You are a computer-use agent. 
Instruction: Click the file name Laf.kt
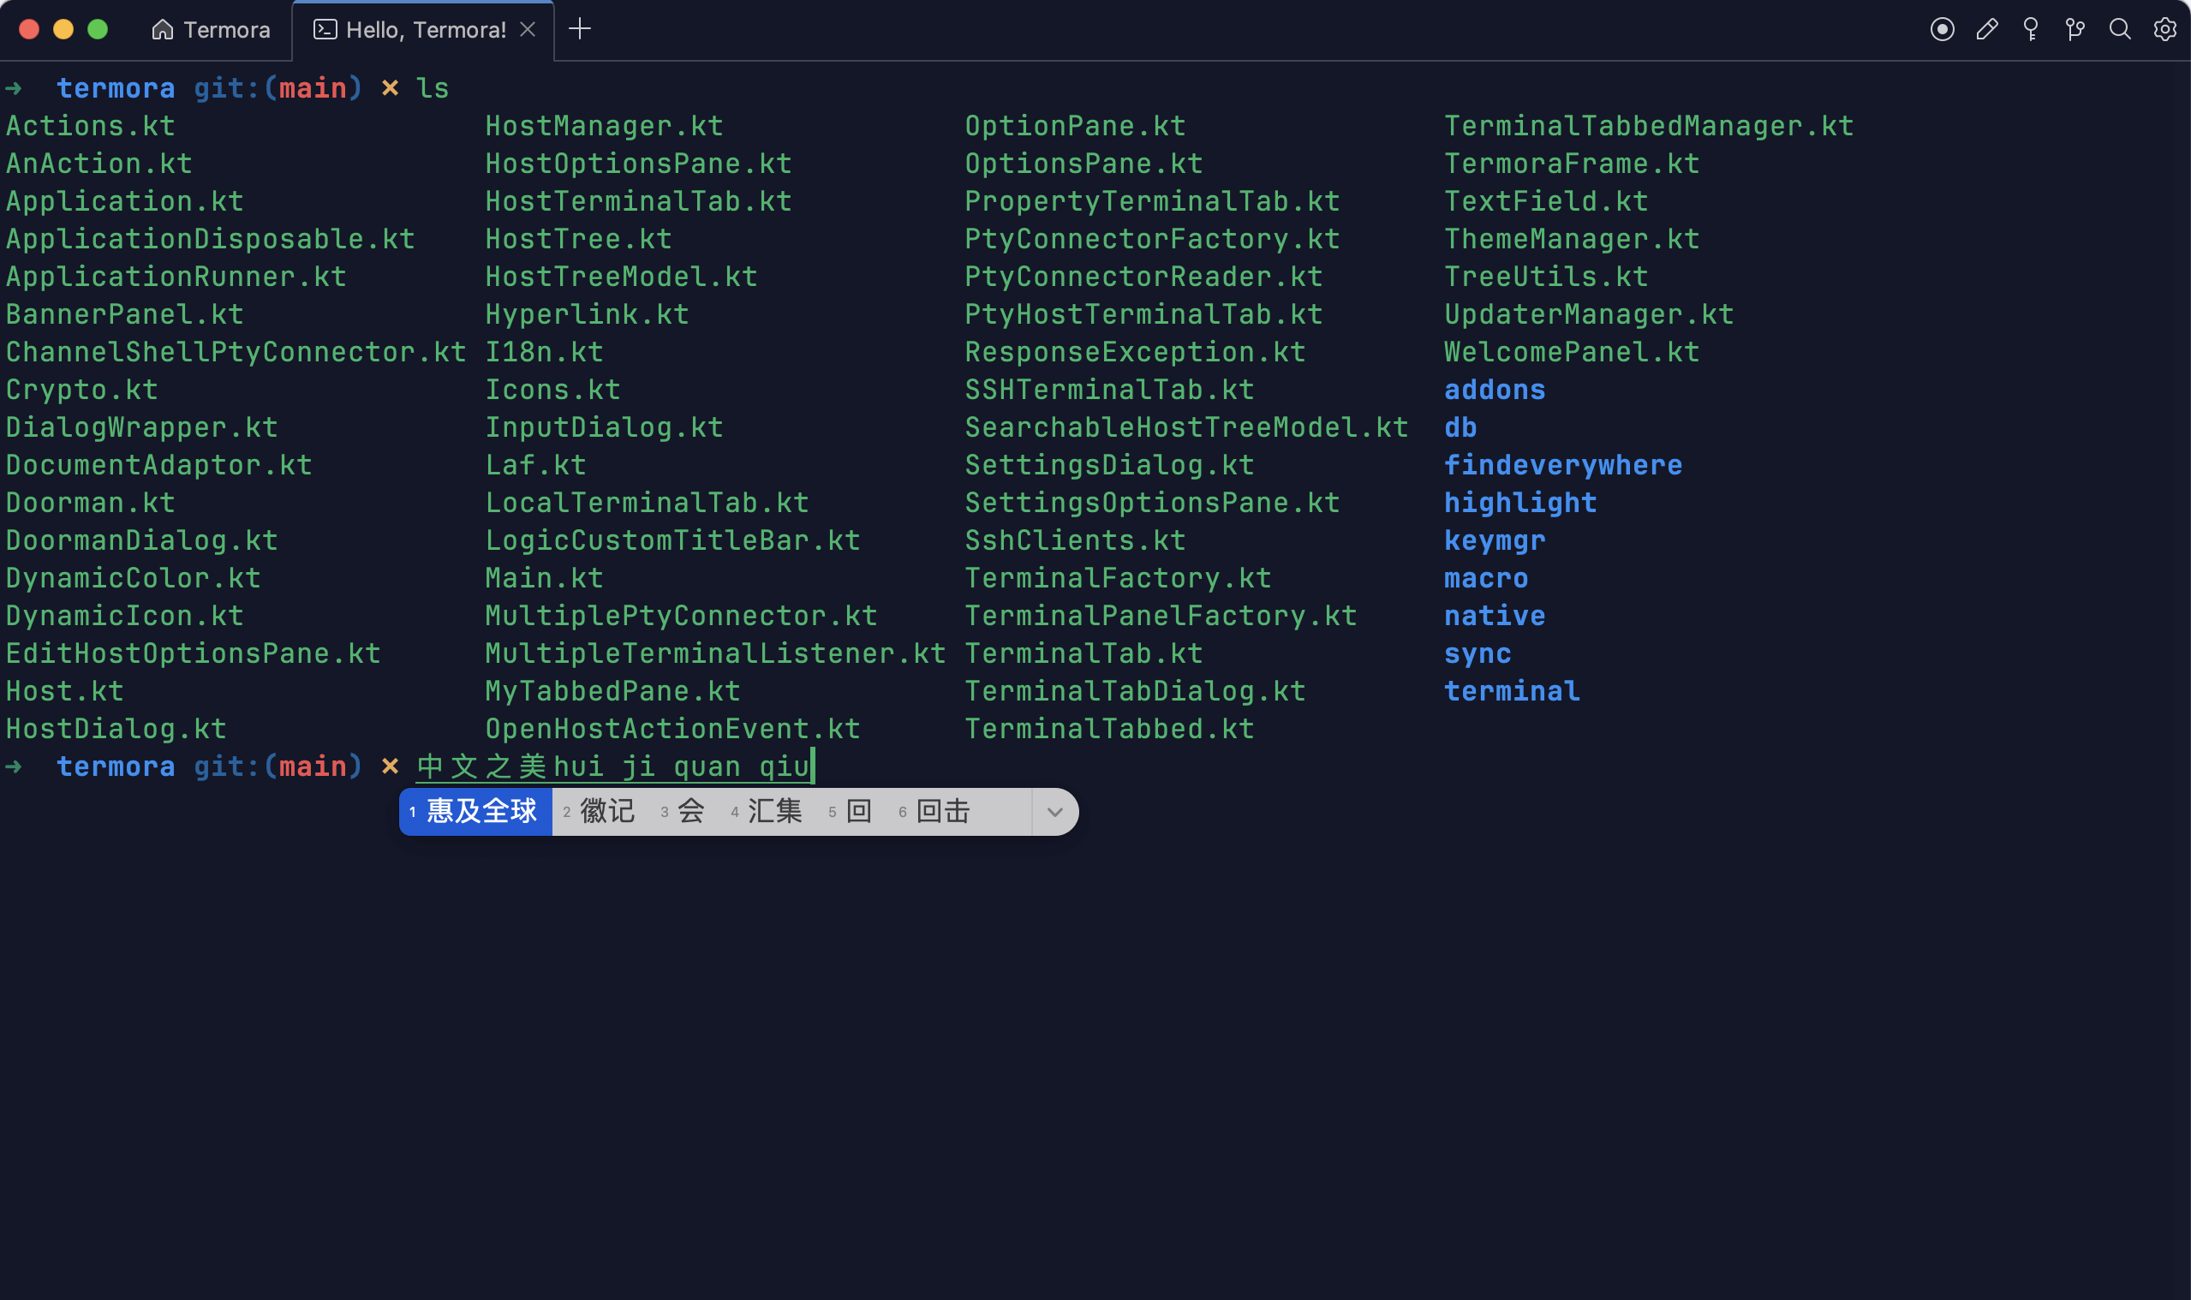pyautogui.click(x=536, y=465)
